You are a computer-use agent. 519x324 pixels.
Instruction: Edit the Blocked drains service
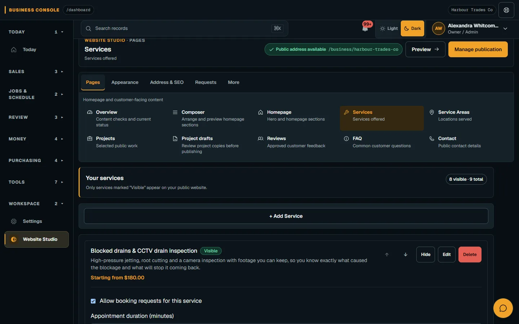(x=447, y=255)
